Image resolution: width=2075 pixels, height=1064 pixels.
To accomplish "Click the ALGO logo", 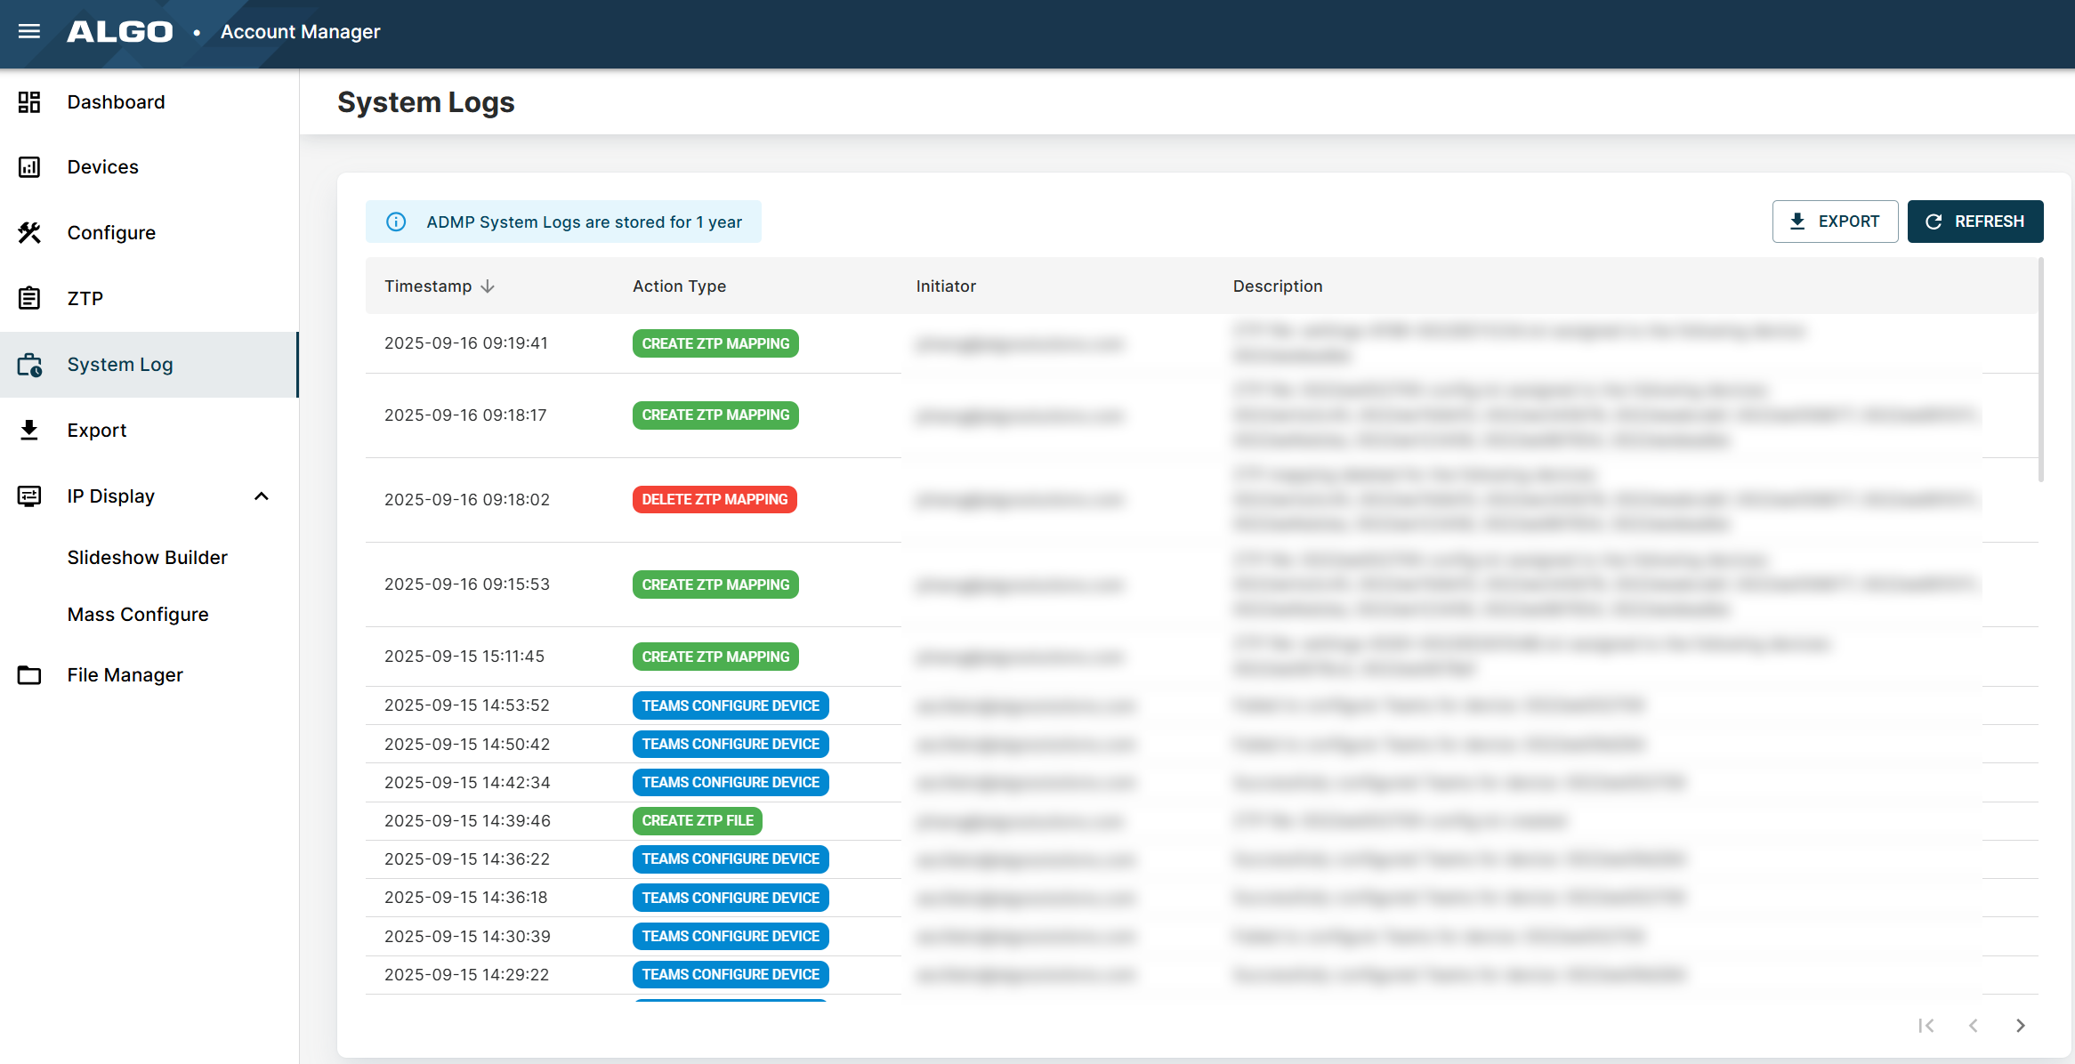I will [120, 32].
